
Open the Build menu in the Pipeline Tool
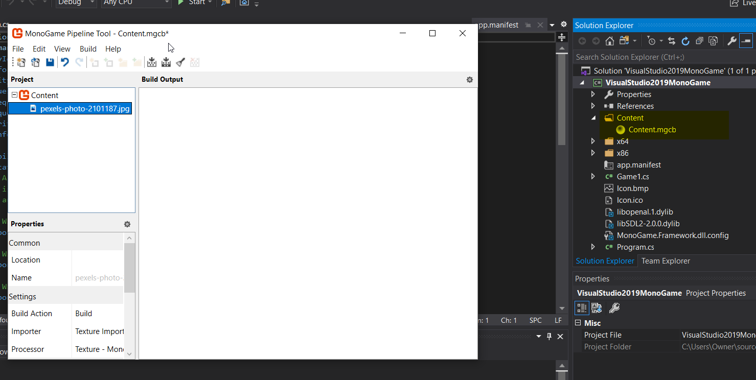pyautogui.click(x=88, y=49)
